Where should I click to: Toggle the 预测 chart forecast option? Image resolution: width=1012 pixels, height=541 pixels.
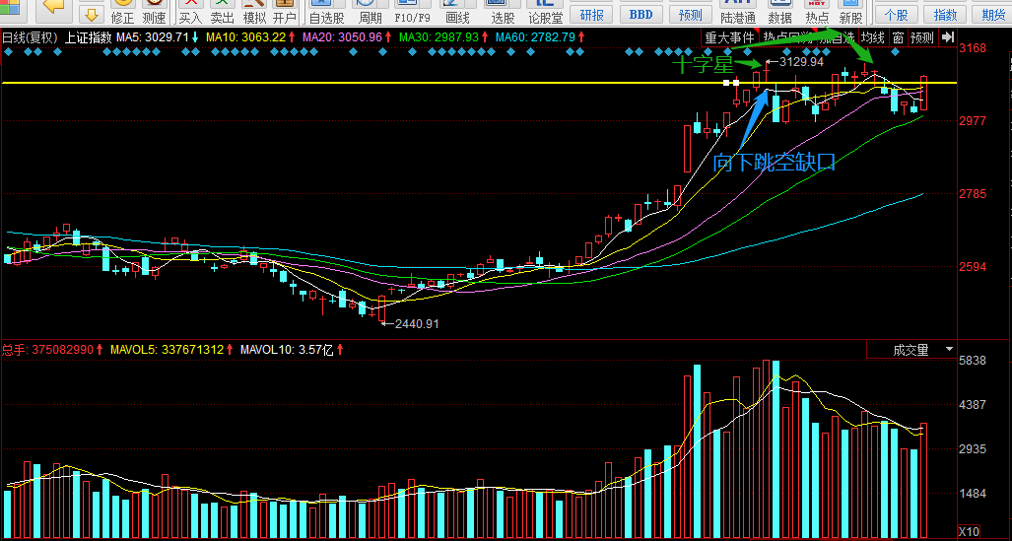[x=921, y=38]
